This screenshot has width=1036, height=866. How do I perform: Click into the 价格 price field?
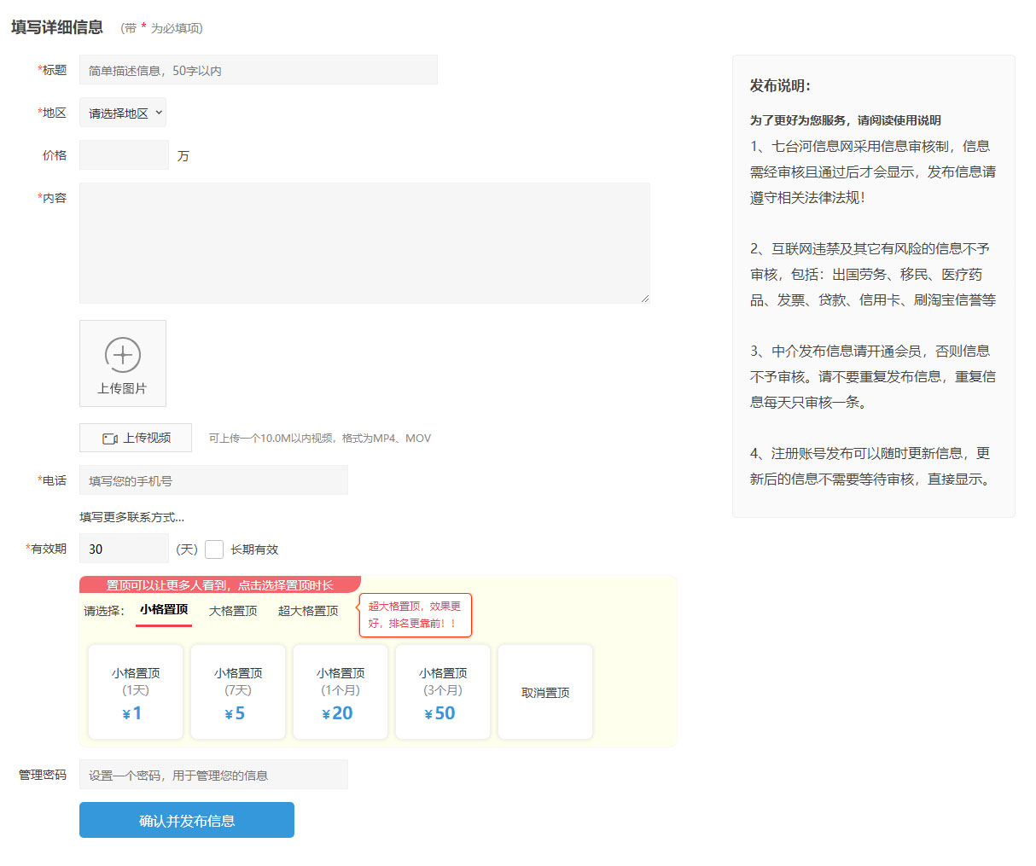[x=124, y=155]
